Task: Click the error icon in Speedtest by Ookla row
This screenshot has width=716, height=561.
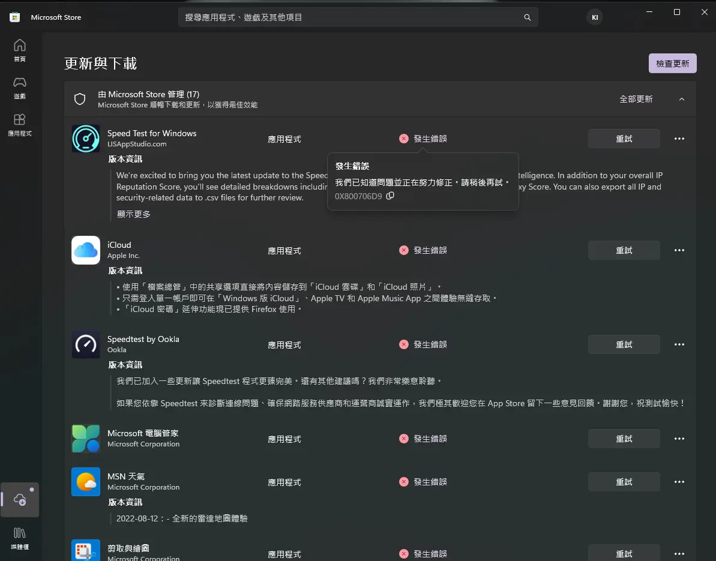Action: point(404,344)
